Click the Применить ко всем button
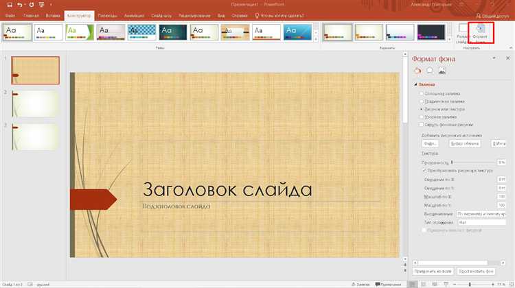The image size is (515, 288). tap(433, 272)
